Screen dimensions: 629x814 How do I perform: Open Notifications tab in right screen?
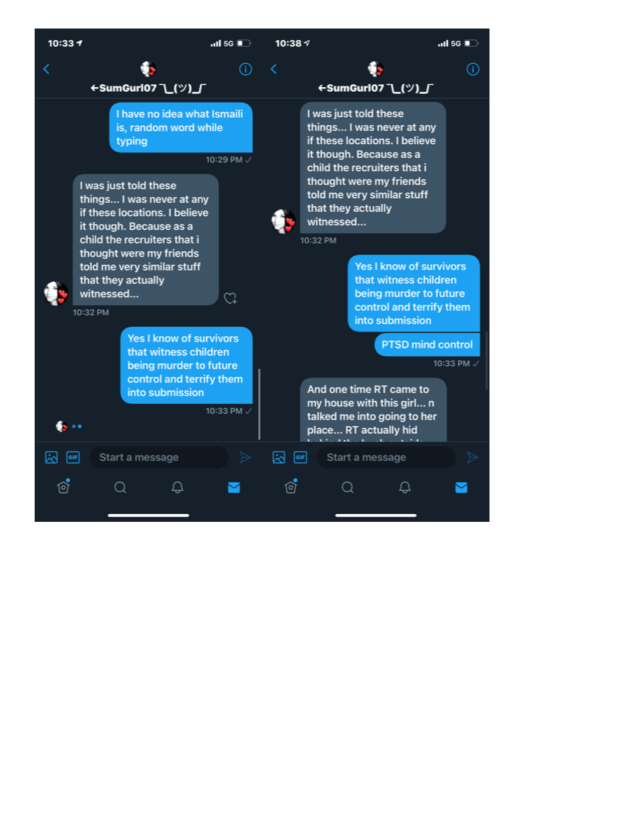point(405,487)
